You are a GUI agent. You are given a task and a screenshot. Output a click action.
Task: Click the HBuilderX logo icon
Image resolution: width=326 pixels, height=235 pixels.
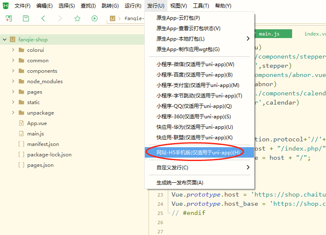pos(5,5)
